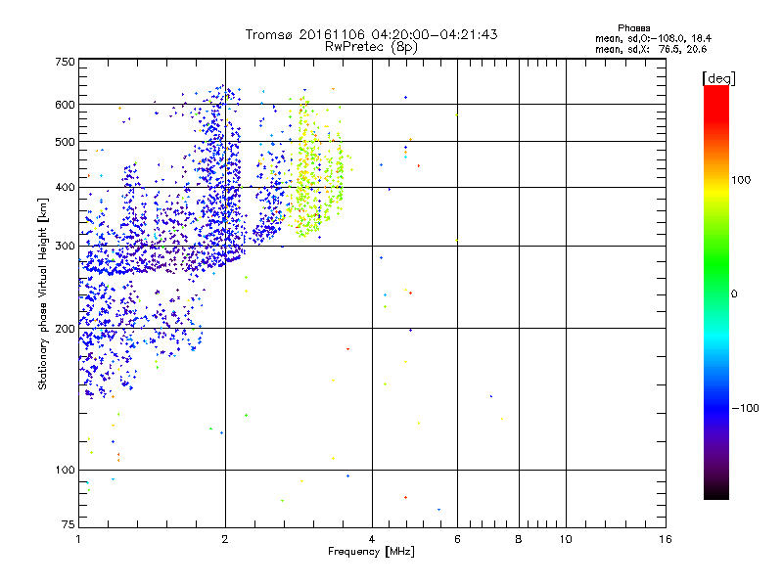The image size is (783, 587).
Task: Click the 'RwPretec (8p)' subtitle
Action: tap(371, 47)
